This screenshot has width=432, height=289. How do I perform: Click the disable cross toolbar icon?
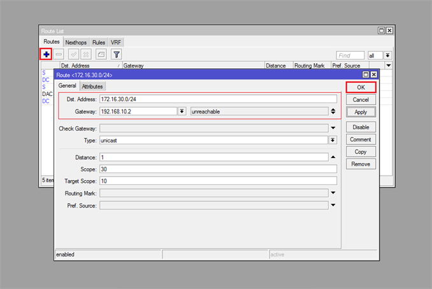tap(86, 54)
